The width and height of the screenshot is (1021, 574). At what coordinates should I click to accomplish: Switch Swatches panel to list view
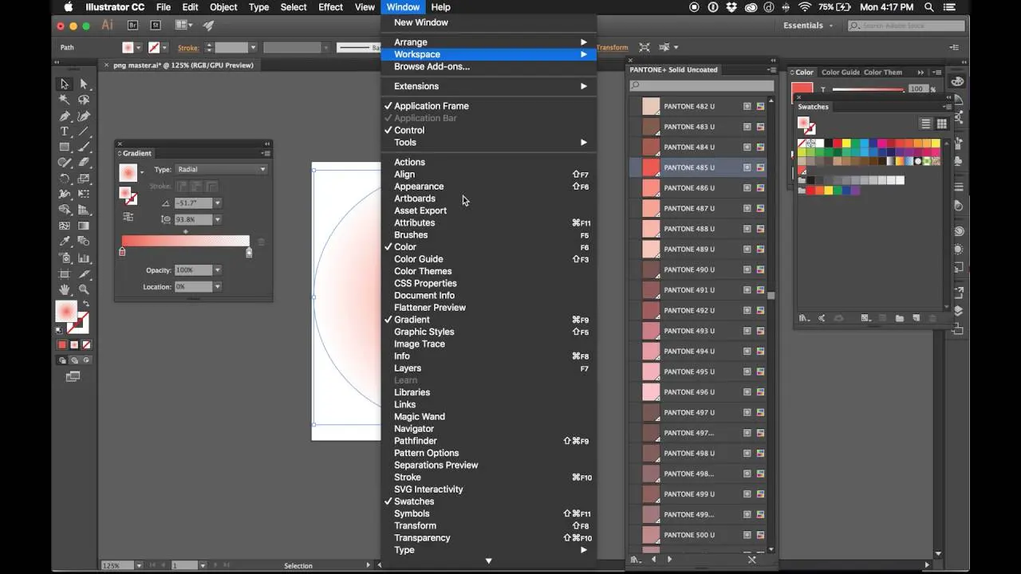click(x=925, y=124)
